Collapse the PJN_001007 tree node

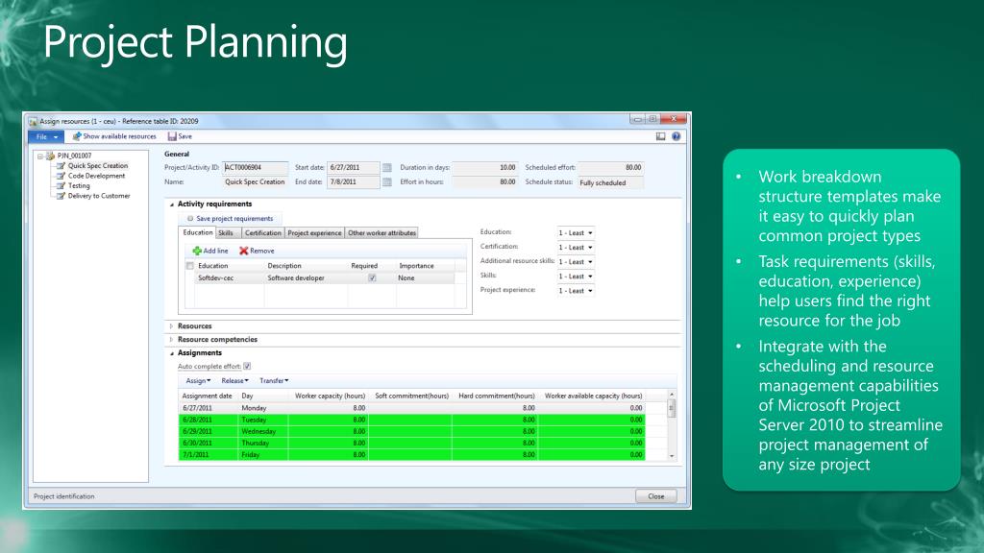point(40,156)
